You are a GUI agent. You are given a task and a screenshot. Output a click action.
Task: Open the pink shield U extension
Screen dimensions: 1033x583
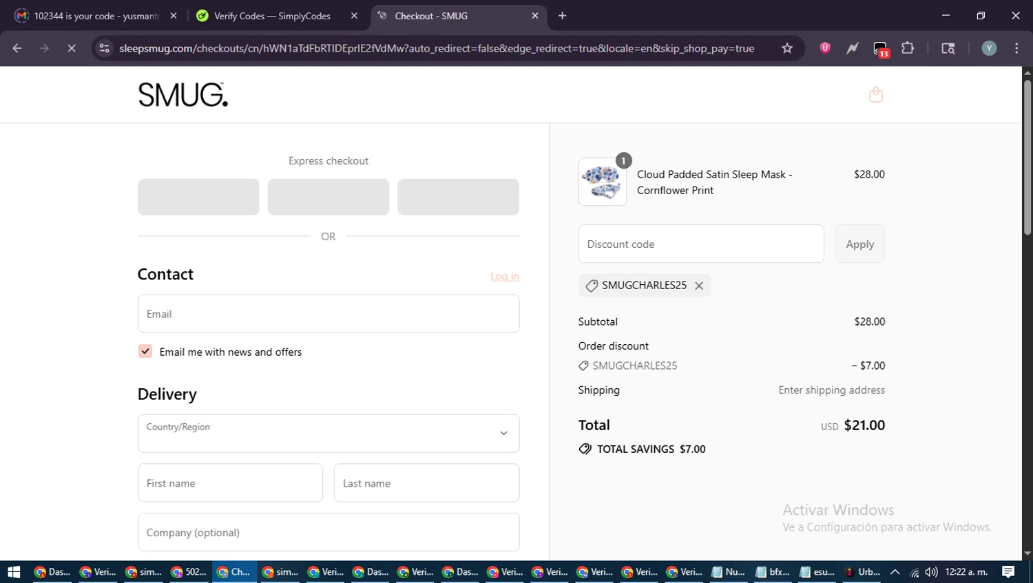pos(825,48)
